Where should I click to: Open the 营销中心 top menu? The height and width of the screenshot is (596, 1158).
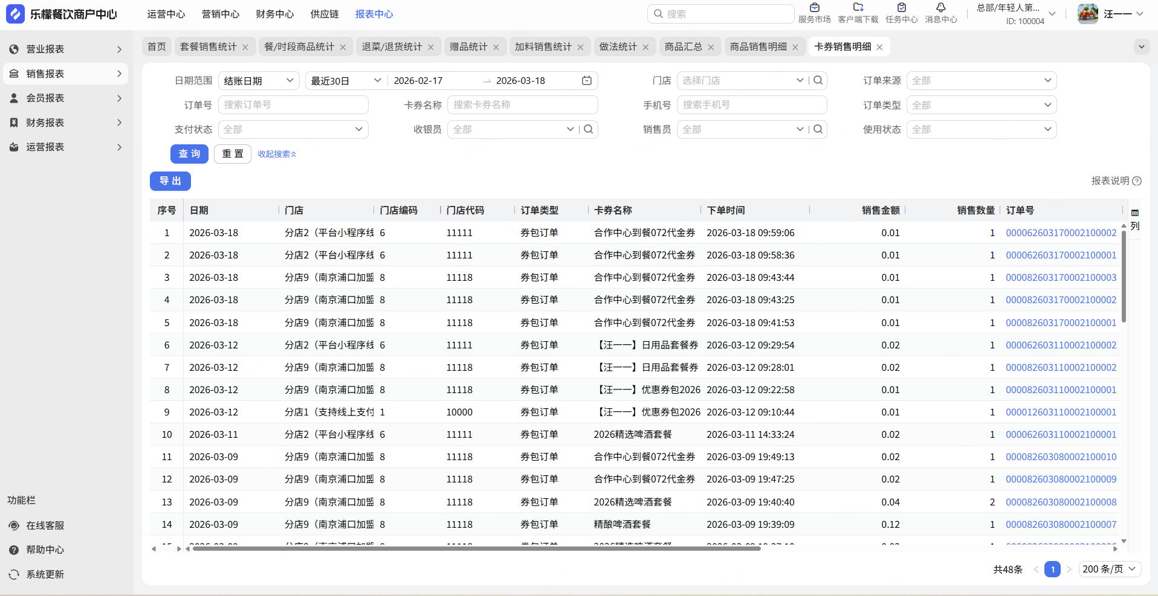tap(220, 14)
